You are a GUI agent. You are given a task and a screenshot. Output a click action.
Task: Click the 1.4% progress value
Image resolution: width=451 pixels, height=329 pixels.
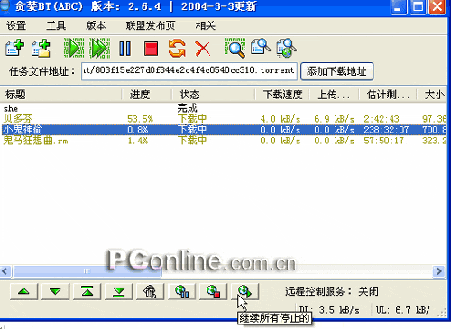(x=138, y=141)
